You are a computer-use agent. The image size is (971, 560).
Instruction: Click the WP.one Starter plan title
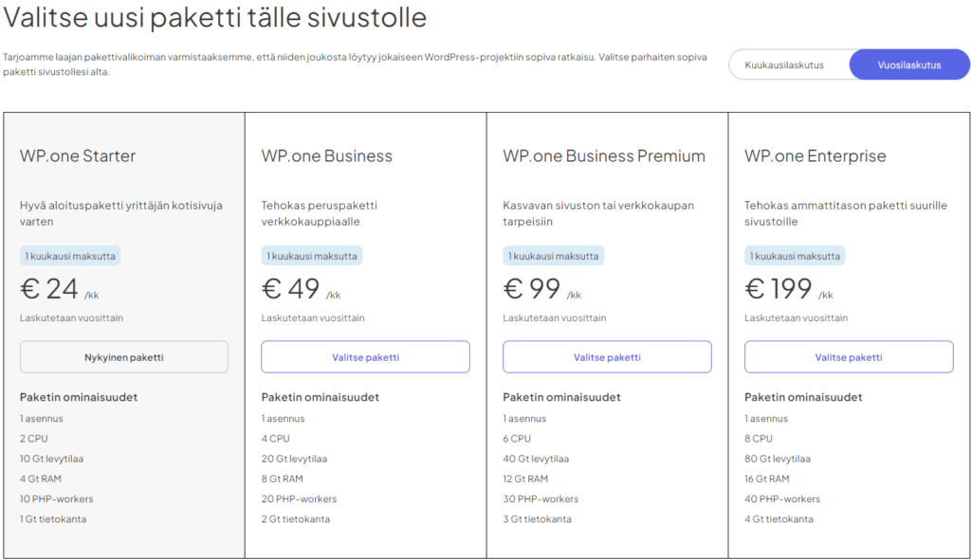(x=78, y=156)
